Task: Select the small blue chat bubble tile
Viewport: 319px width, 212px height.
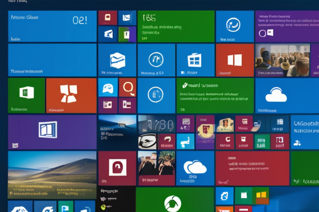Action: point(108,87)
